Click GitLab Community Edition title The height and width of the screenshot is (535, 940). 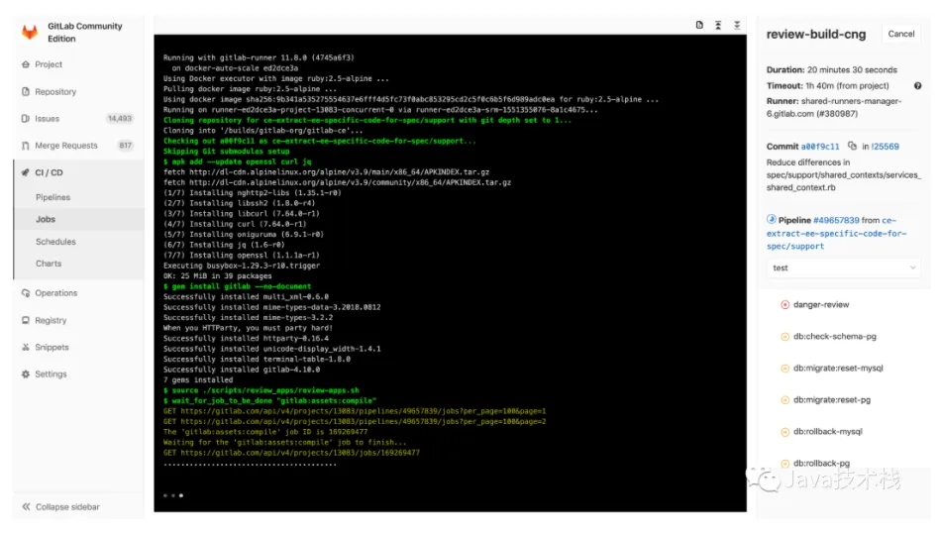[84, 33]
